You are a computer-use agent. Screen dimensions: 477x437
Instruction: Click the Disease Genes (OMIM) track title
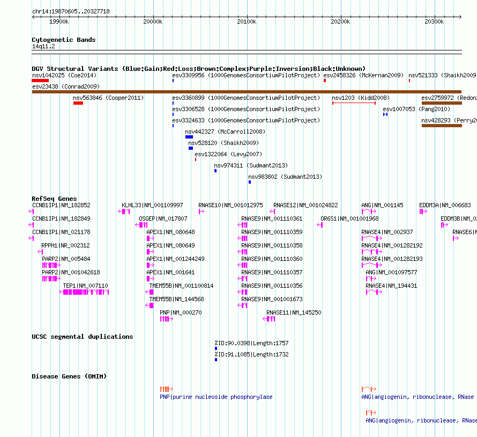69,376
